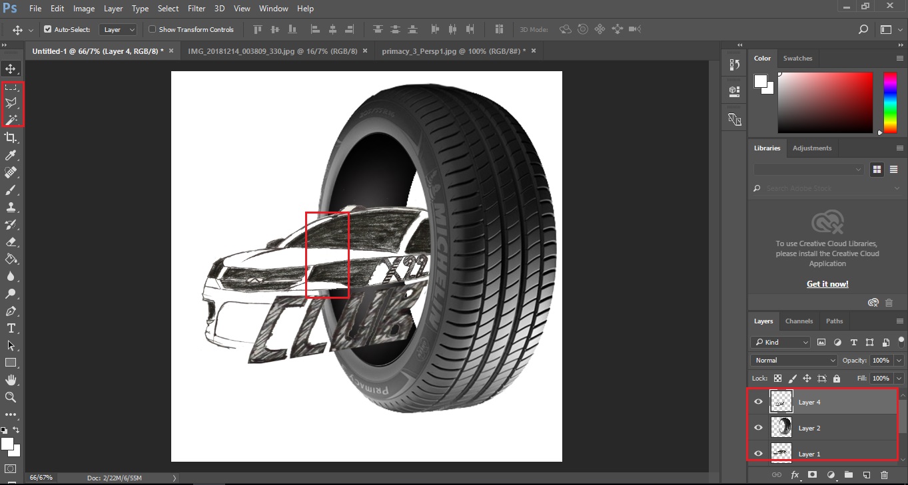
Task: Open Libraries panel options menu
Action: [899, 148]
